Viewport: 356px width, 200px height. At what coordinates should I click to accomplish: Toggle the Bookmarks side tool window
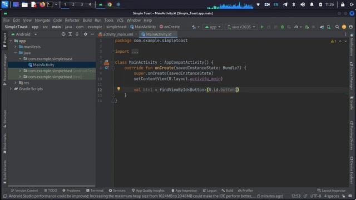[x=5, y=143]
